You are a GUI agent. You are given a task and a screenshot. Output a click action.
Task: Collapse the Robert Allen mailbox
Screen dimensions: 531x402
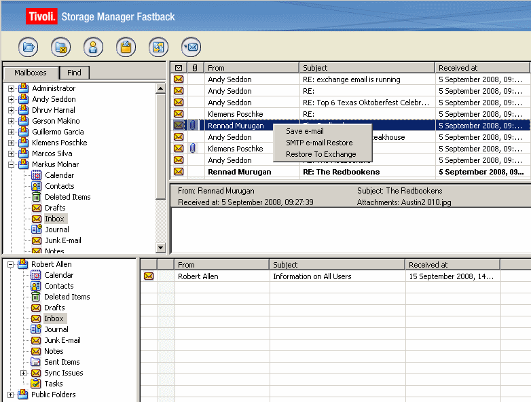tap(10, 264)
